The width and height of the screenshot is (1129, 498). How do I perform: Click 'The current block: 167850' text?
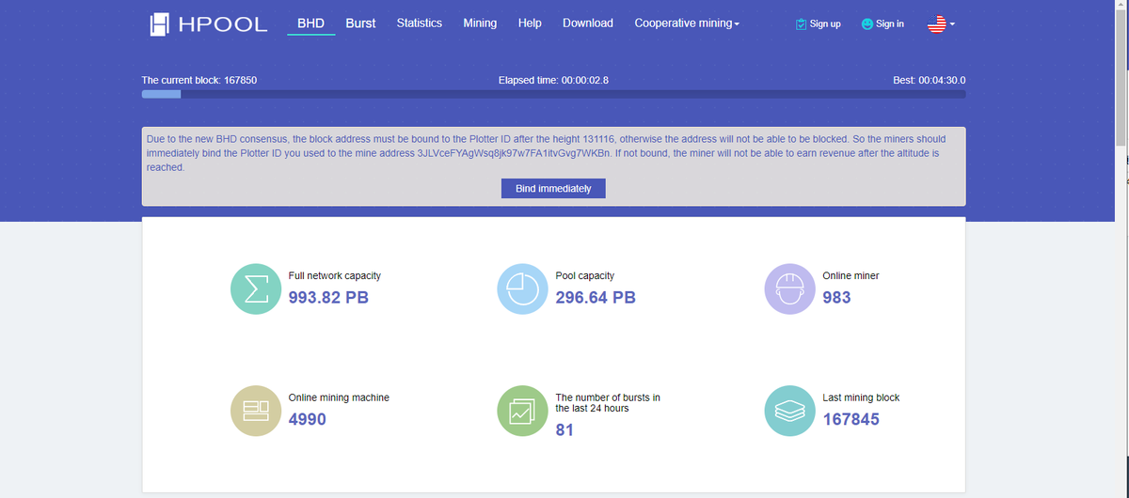pyautogui.click(x=199, y=80)
